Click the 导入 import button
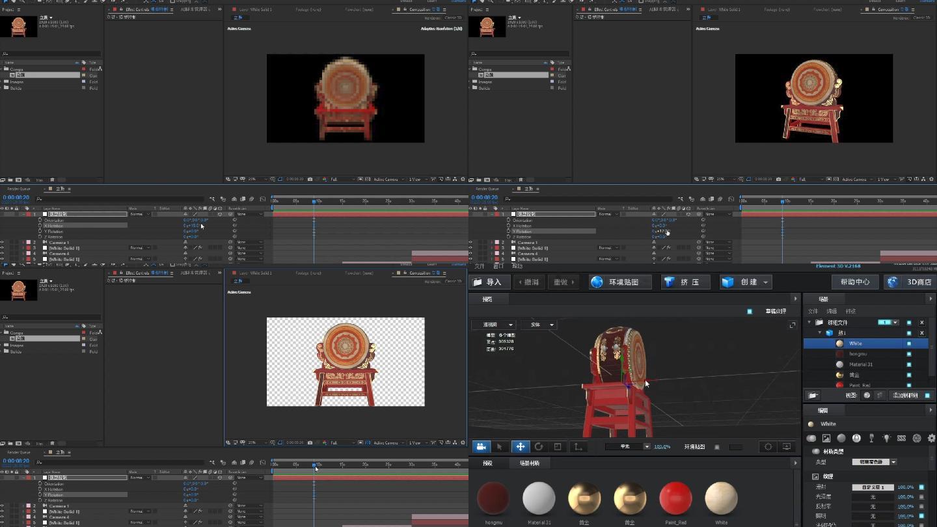This screenshot has height=527, width=937. coord(488,282)
